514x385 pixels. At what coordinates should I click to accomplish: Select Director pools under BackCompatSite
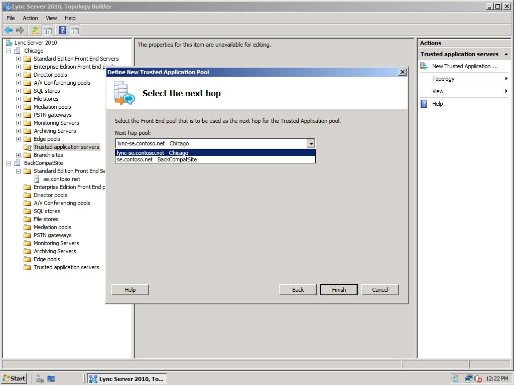coord(50,195)
